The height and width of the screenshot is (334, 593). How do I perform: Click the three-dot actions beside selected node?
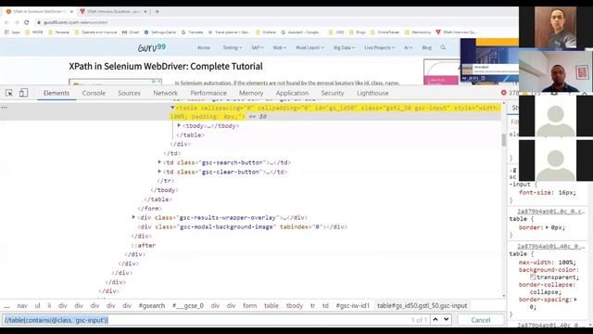tap(4, 108)
